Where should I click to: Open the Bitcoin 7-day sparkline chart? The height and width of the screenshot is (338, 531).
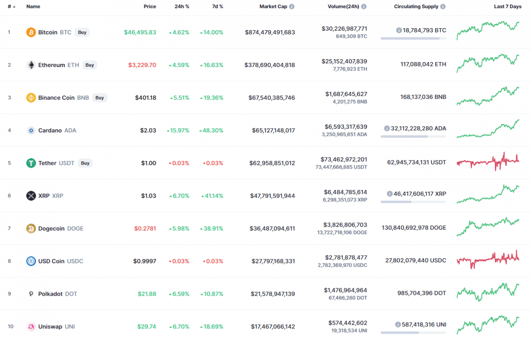click(488, 31)
